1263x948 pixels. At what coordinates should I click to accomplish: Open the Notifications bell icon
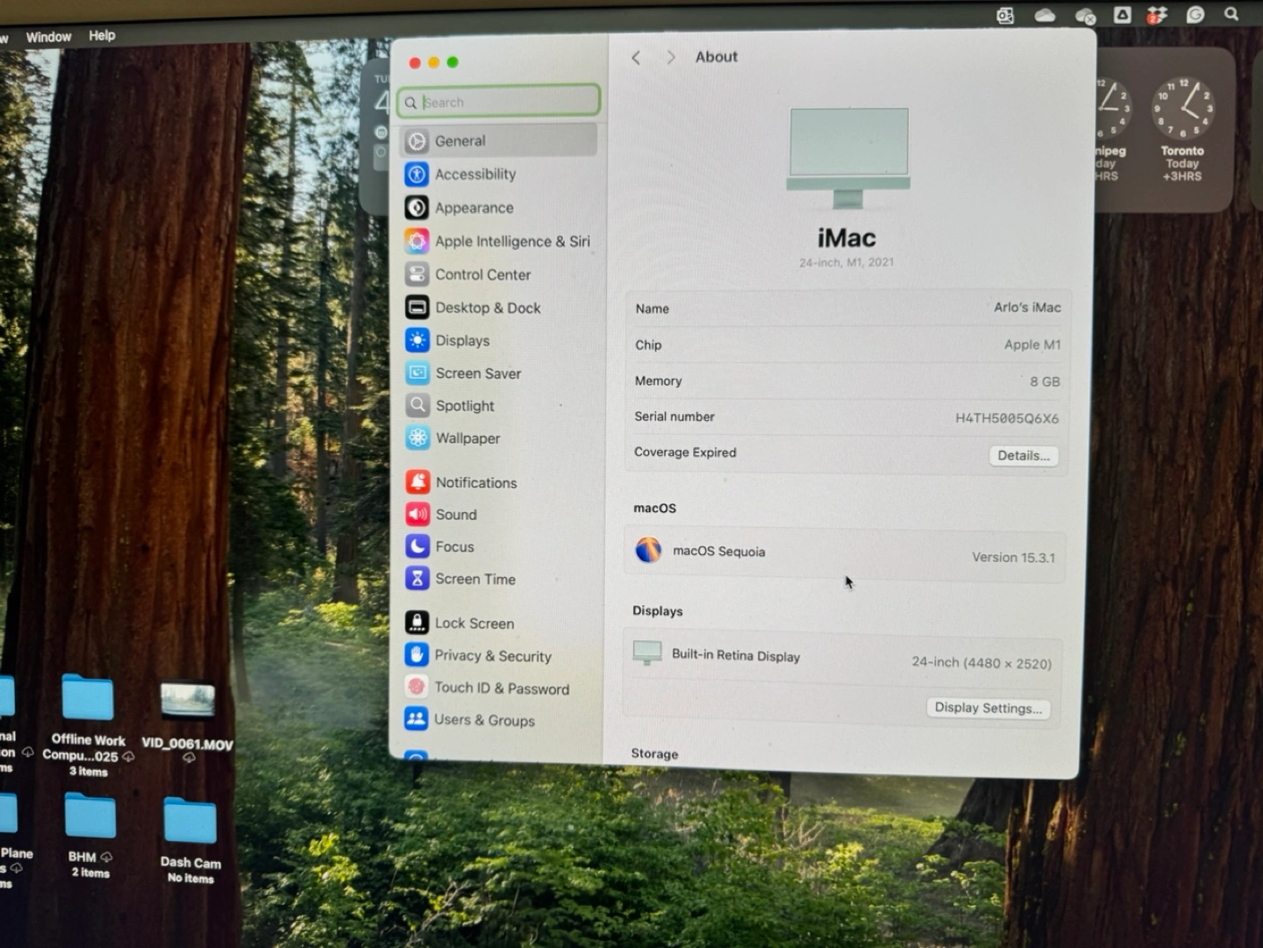click(x=418, y=481)
